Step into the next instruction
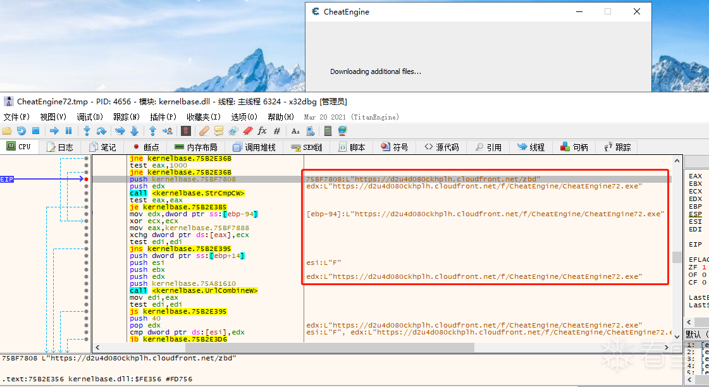This screenshot has height=387, width=709. click(x=87, y=131)
